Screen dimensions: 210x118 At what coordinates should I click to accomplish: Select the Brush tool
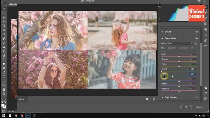[x=4, y=43]
